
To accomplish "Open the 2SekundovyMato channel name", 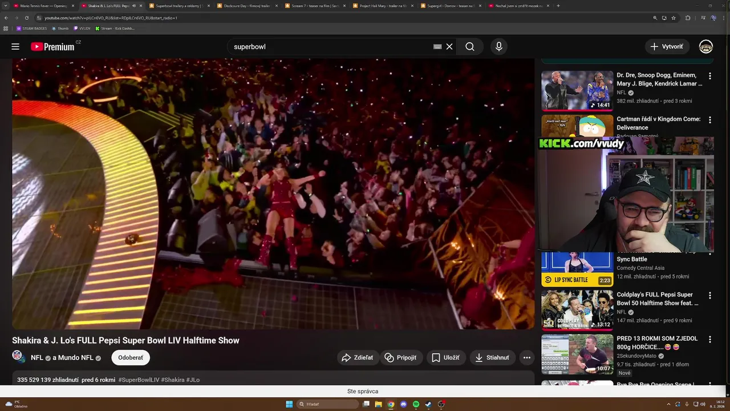I will pyautogui.click(x=636, y=356).
